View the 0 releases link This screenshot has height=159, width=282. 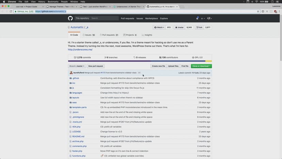140,58
